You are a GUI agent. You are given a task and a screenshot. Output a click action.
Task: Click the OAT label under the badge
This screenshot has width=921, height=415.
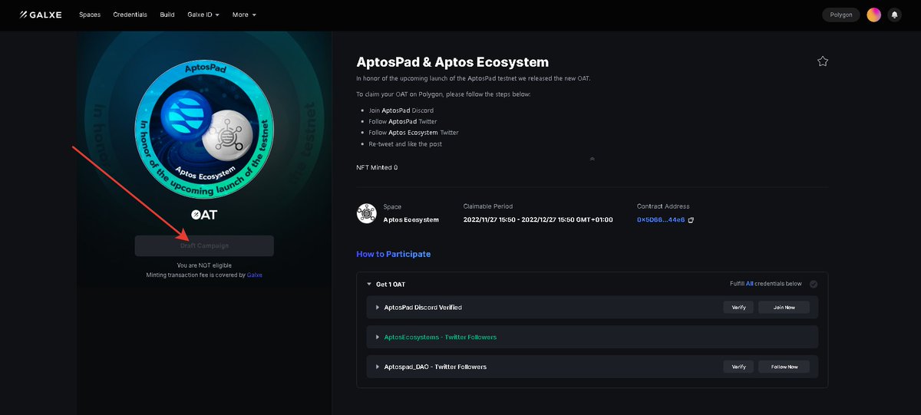click(x=204, y=215)
